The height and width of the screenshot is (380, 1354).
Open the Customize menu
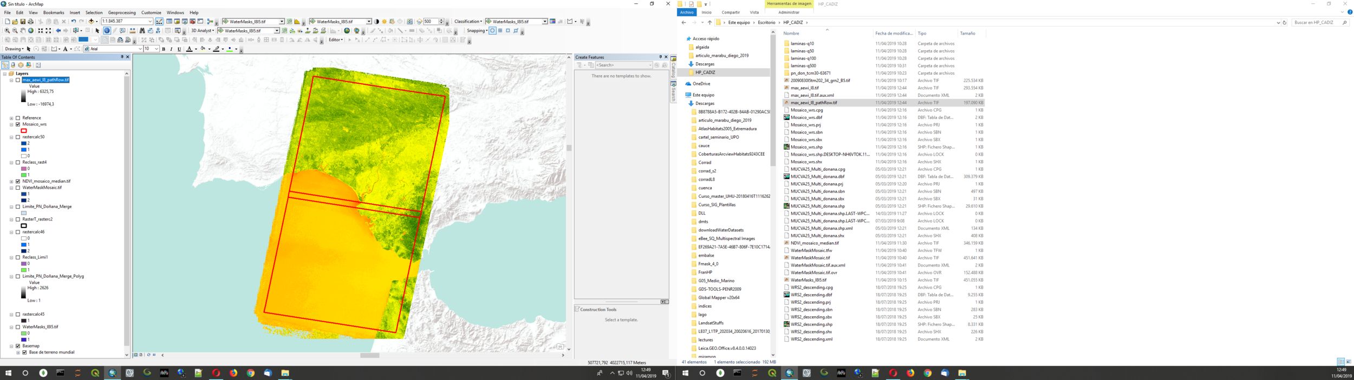(x=151, y=12)
